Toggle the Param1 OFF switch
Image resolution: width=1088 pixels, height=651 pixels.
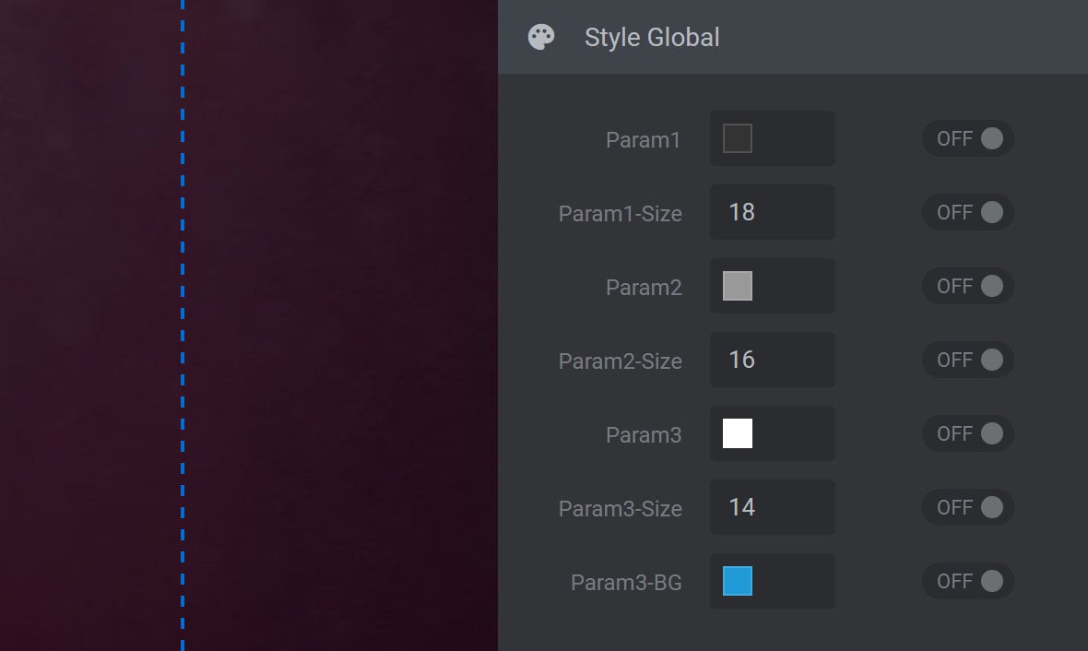(968, 138)
